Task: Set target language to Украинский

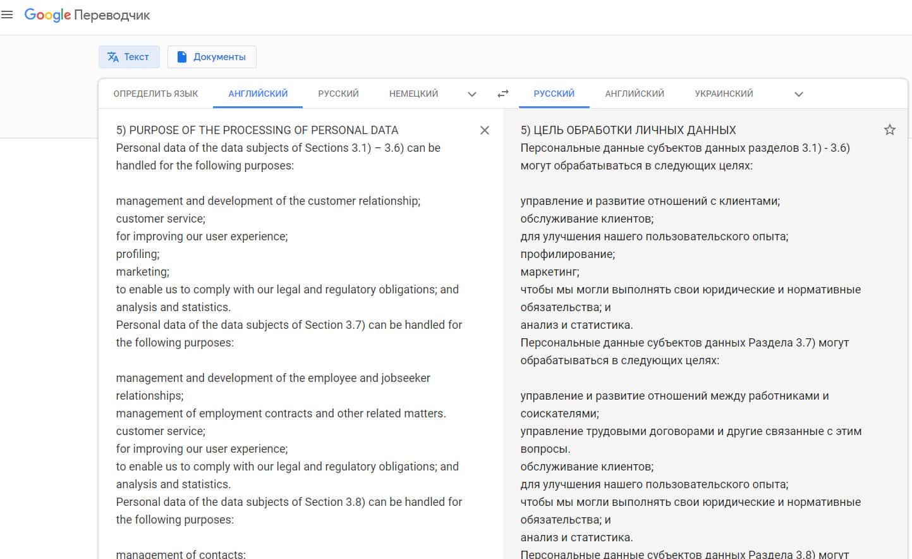Action: pos(724,94)
